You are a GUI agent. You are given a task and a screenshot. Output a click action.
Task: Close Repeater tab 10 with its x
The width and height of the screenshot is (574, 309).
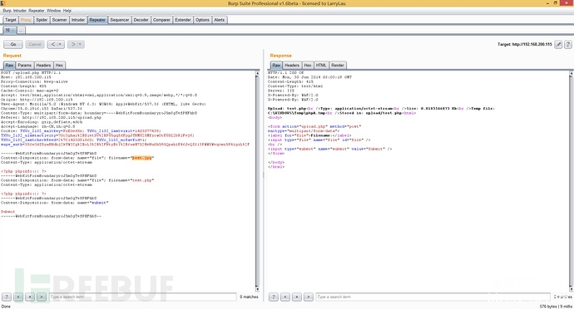(12, 31)
